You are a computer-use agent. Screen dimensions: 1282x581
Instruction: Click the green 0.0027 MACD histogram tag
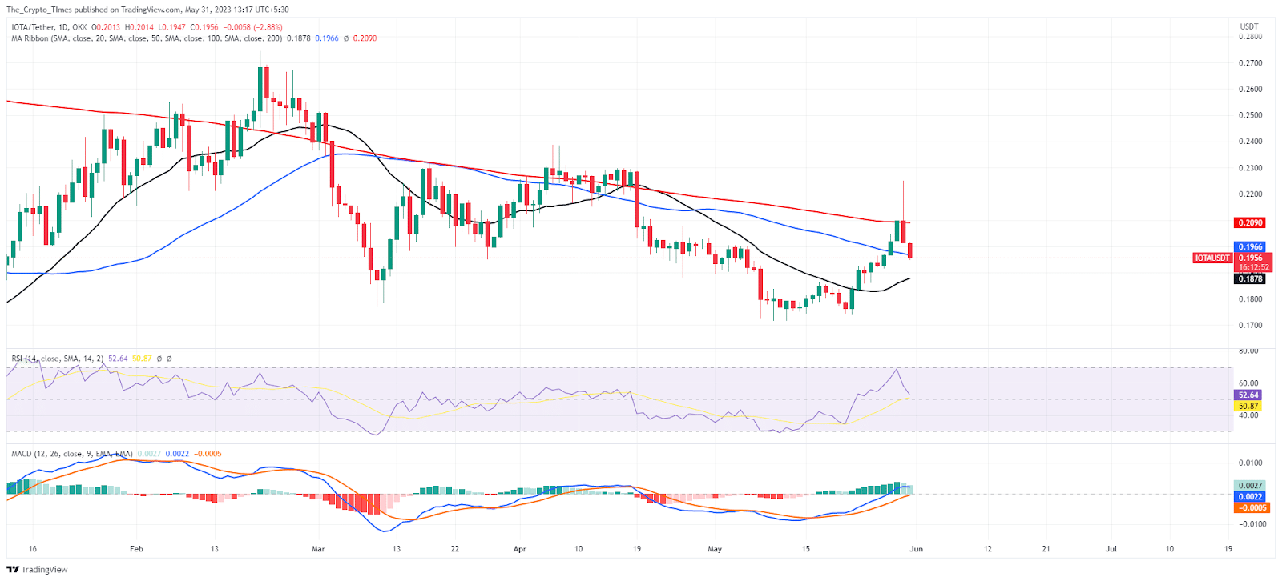point(1251,486)
